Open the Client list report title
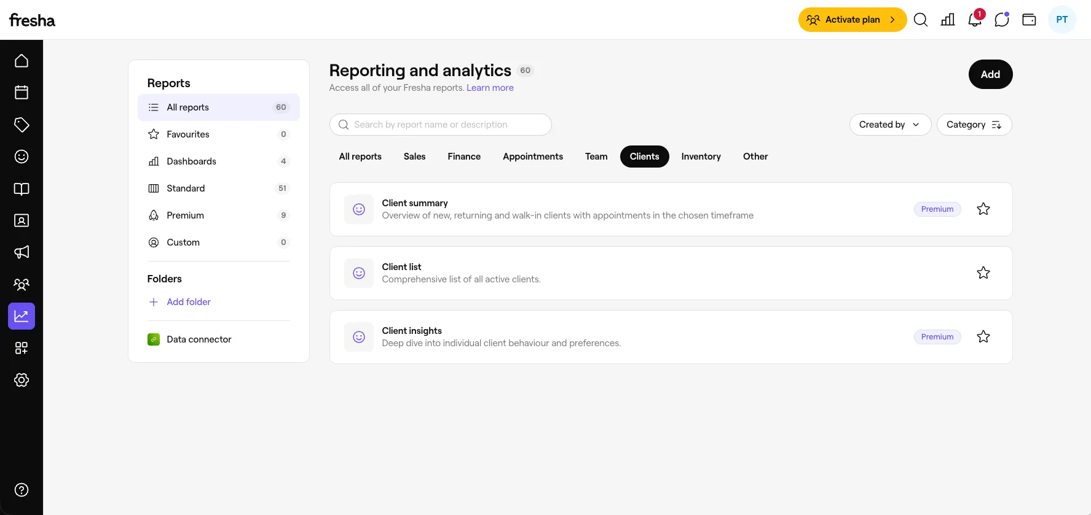The image size is (1091, 515). pos(401,267)
